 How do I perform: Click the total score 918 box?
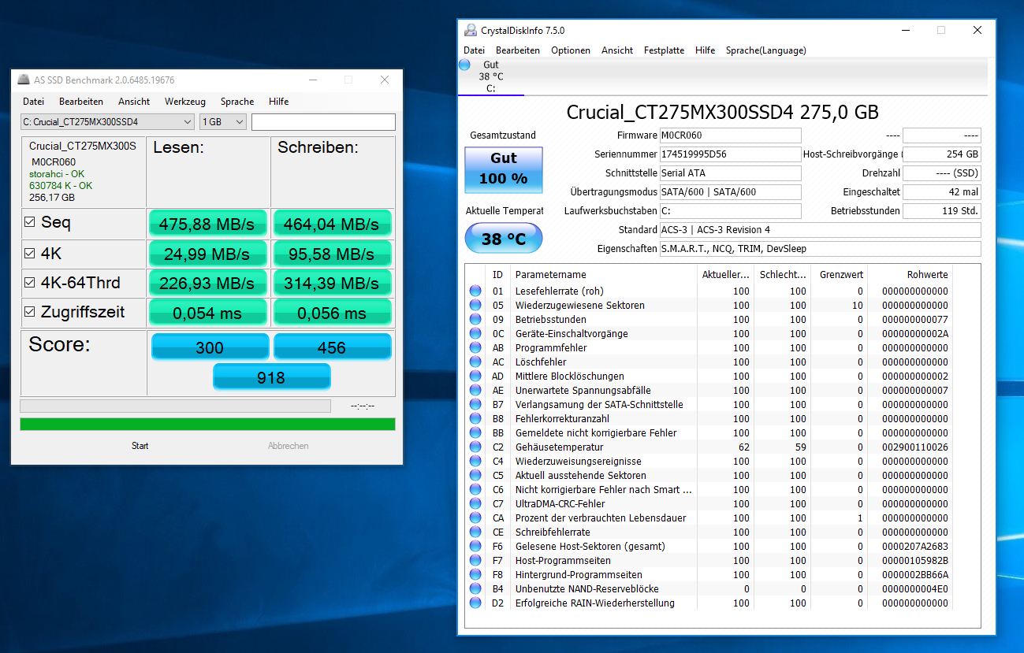[x=271, y=377]
